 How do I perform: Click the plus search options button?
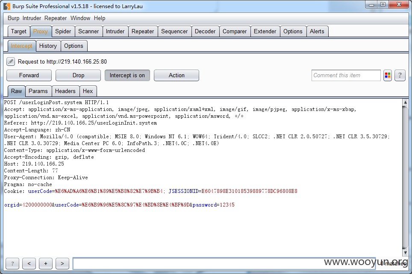(46, 263)
